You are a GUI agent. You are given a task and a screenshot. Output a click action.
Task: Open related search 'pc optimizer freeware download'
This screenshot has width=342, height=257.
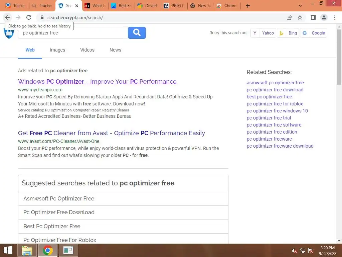tap(280, 146)
